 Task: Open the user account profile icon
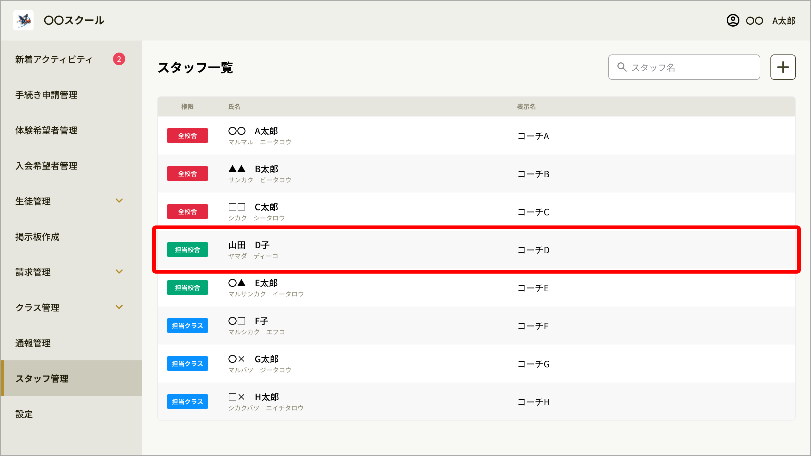[x=733, y=21]
